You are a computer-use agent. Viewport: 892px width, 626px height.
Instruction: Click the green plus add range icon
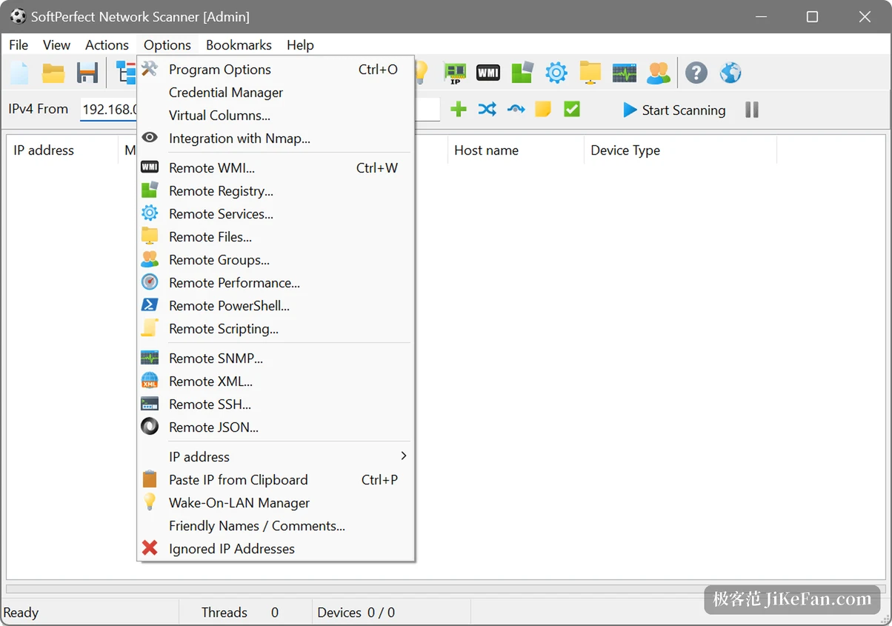point(459,110)
